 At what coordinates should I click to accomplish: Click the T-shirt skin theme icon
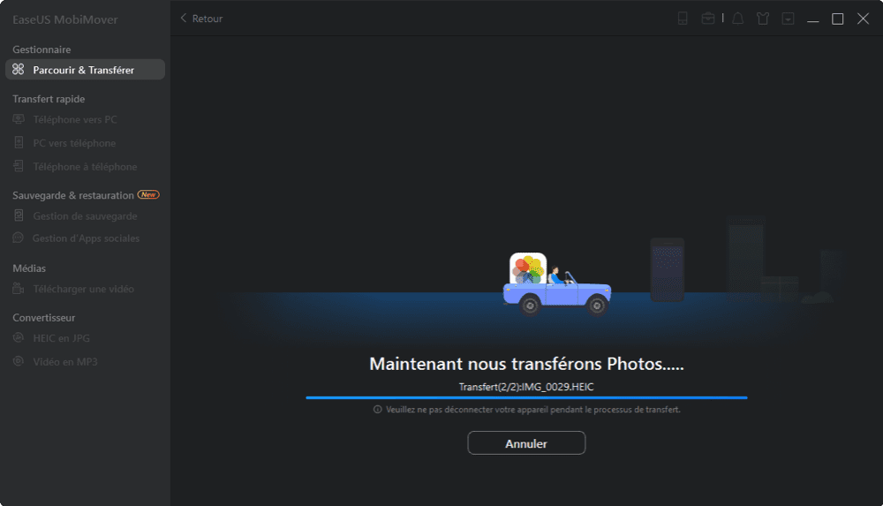tap(763, 19)
